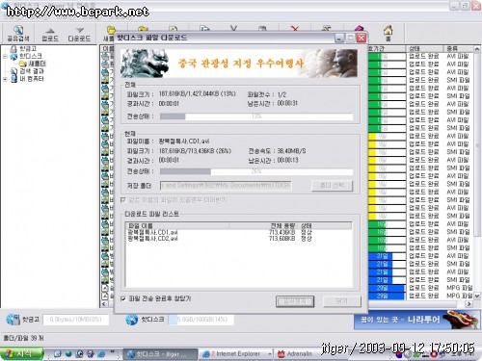Toggle 파일 전송 완료후 창닫기 checkbox
This screenshot has width=482, height=361.
point(123,298)
